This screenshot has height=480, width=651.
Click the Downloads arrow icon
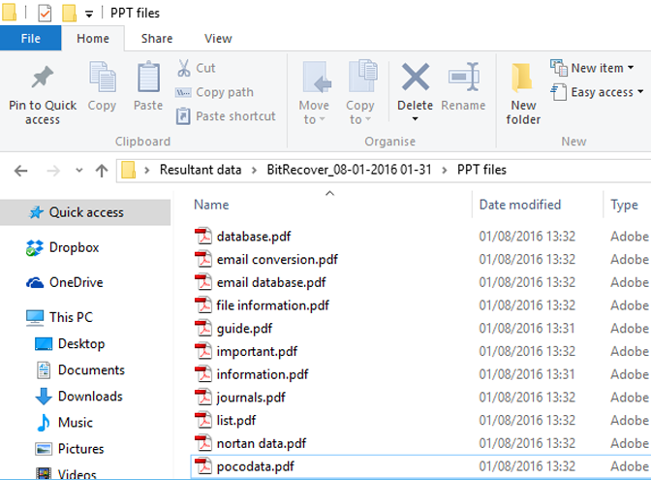(44, 396)
